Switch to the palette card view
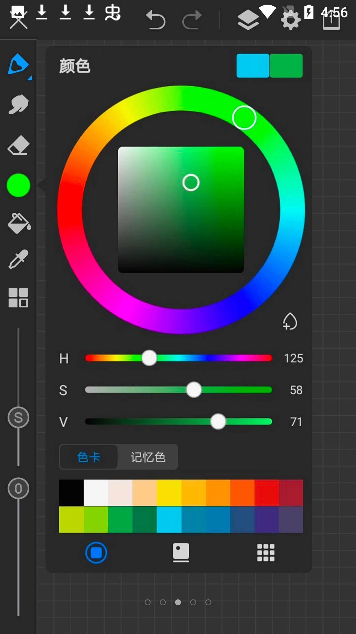 tap(181, 552)
